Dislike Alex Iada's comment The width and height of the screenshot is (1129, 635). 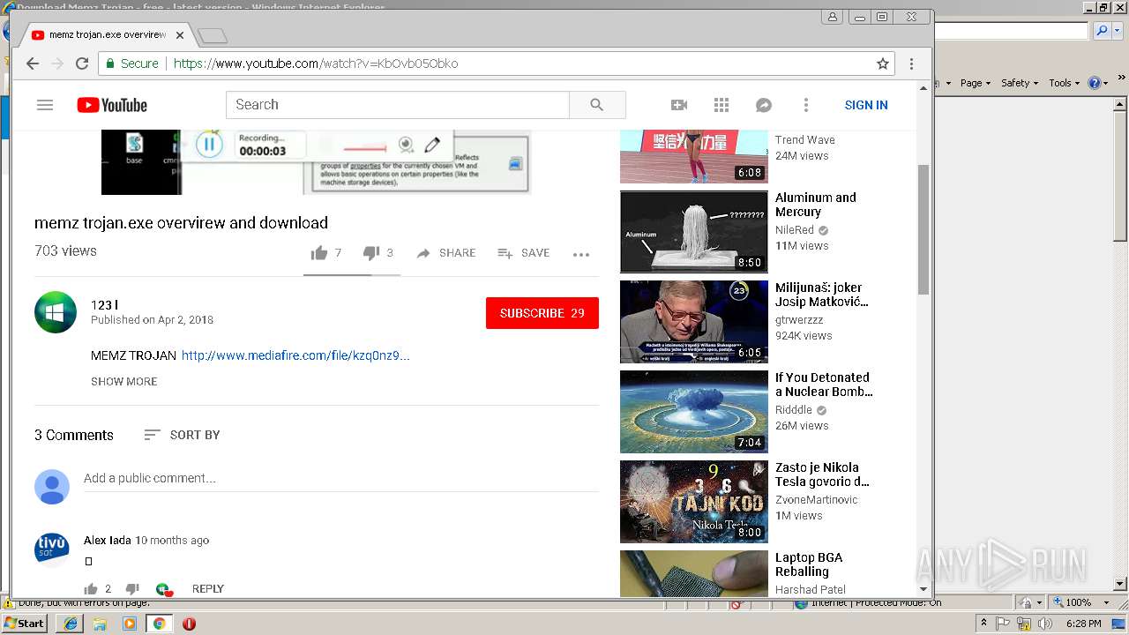132,589
